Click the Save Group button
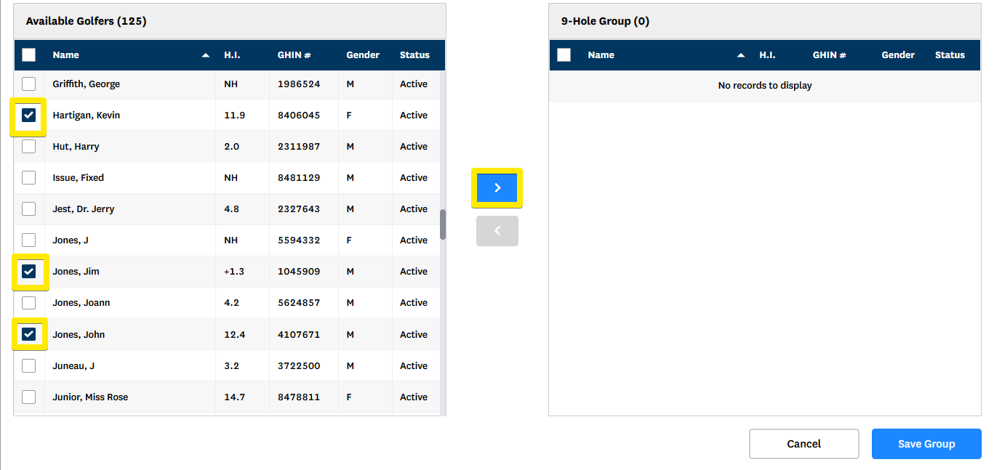This screenshot has width=994, height=470. point(926,444)
